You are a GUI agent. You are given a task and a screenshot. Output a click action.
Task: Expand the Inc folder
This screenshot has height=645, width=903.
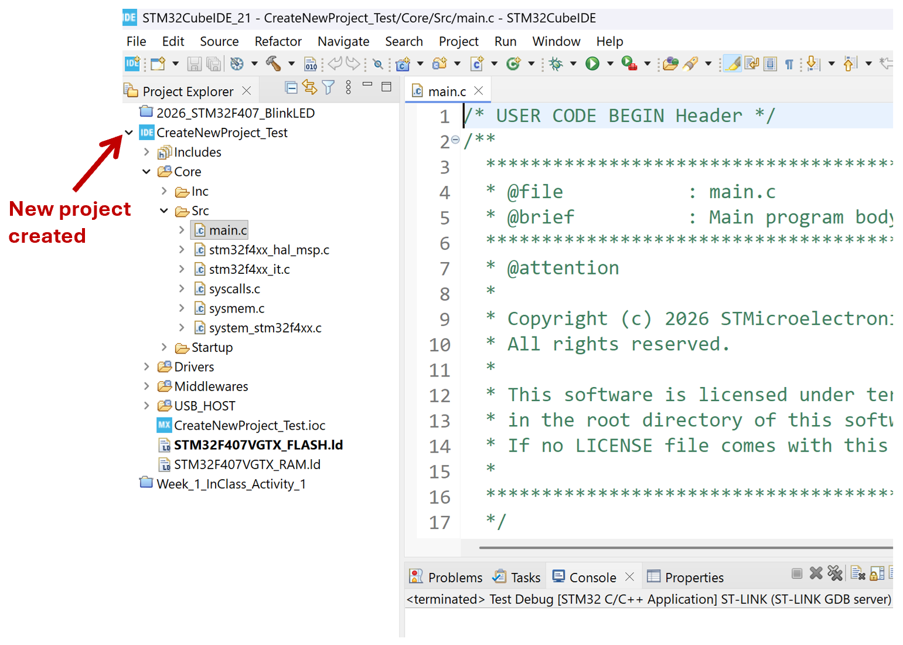[x=164, y=191]
